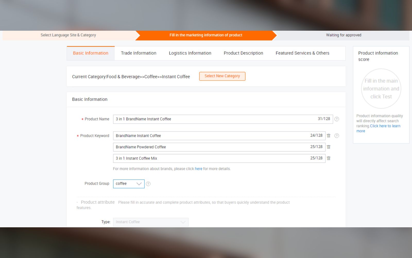Open the Product Description tab

click(243, 53)
